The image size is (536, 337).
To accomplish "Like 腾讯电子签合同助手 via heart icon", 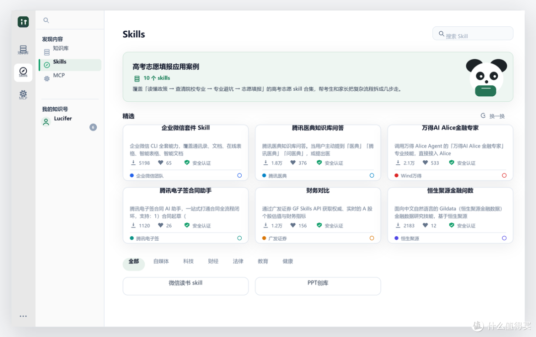I will click(x=161, y=225).
